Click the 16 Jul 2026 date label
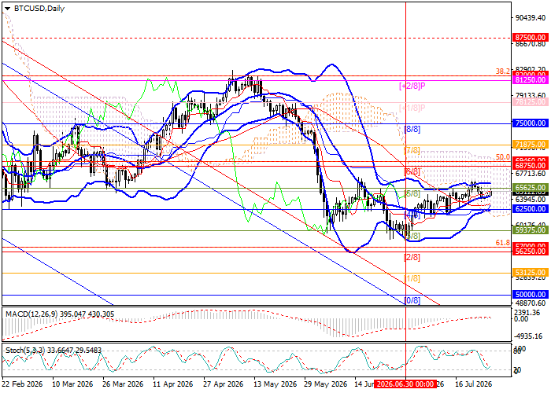This screenshot has width=551, height=393. pyautogui.click(x=473, y=384)
